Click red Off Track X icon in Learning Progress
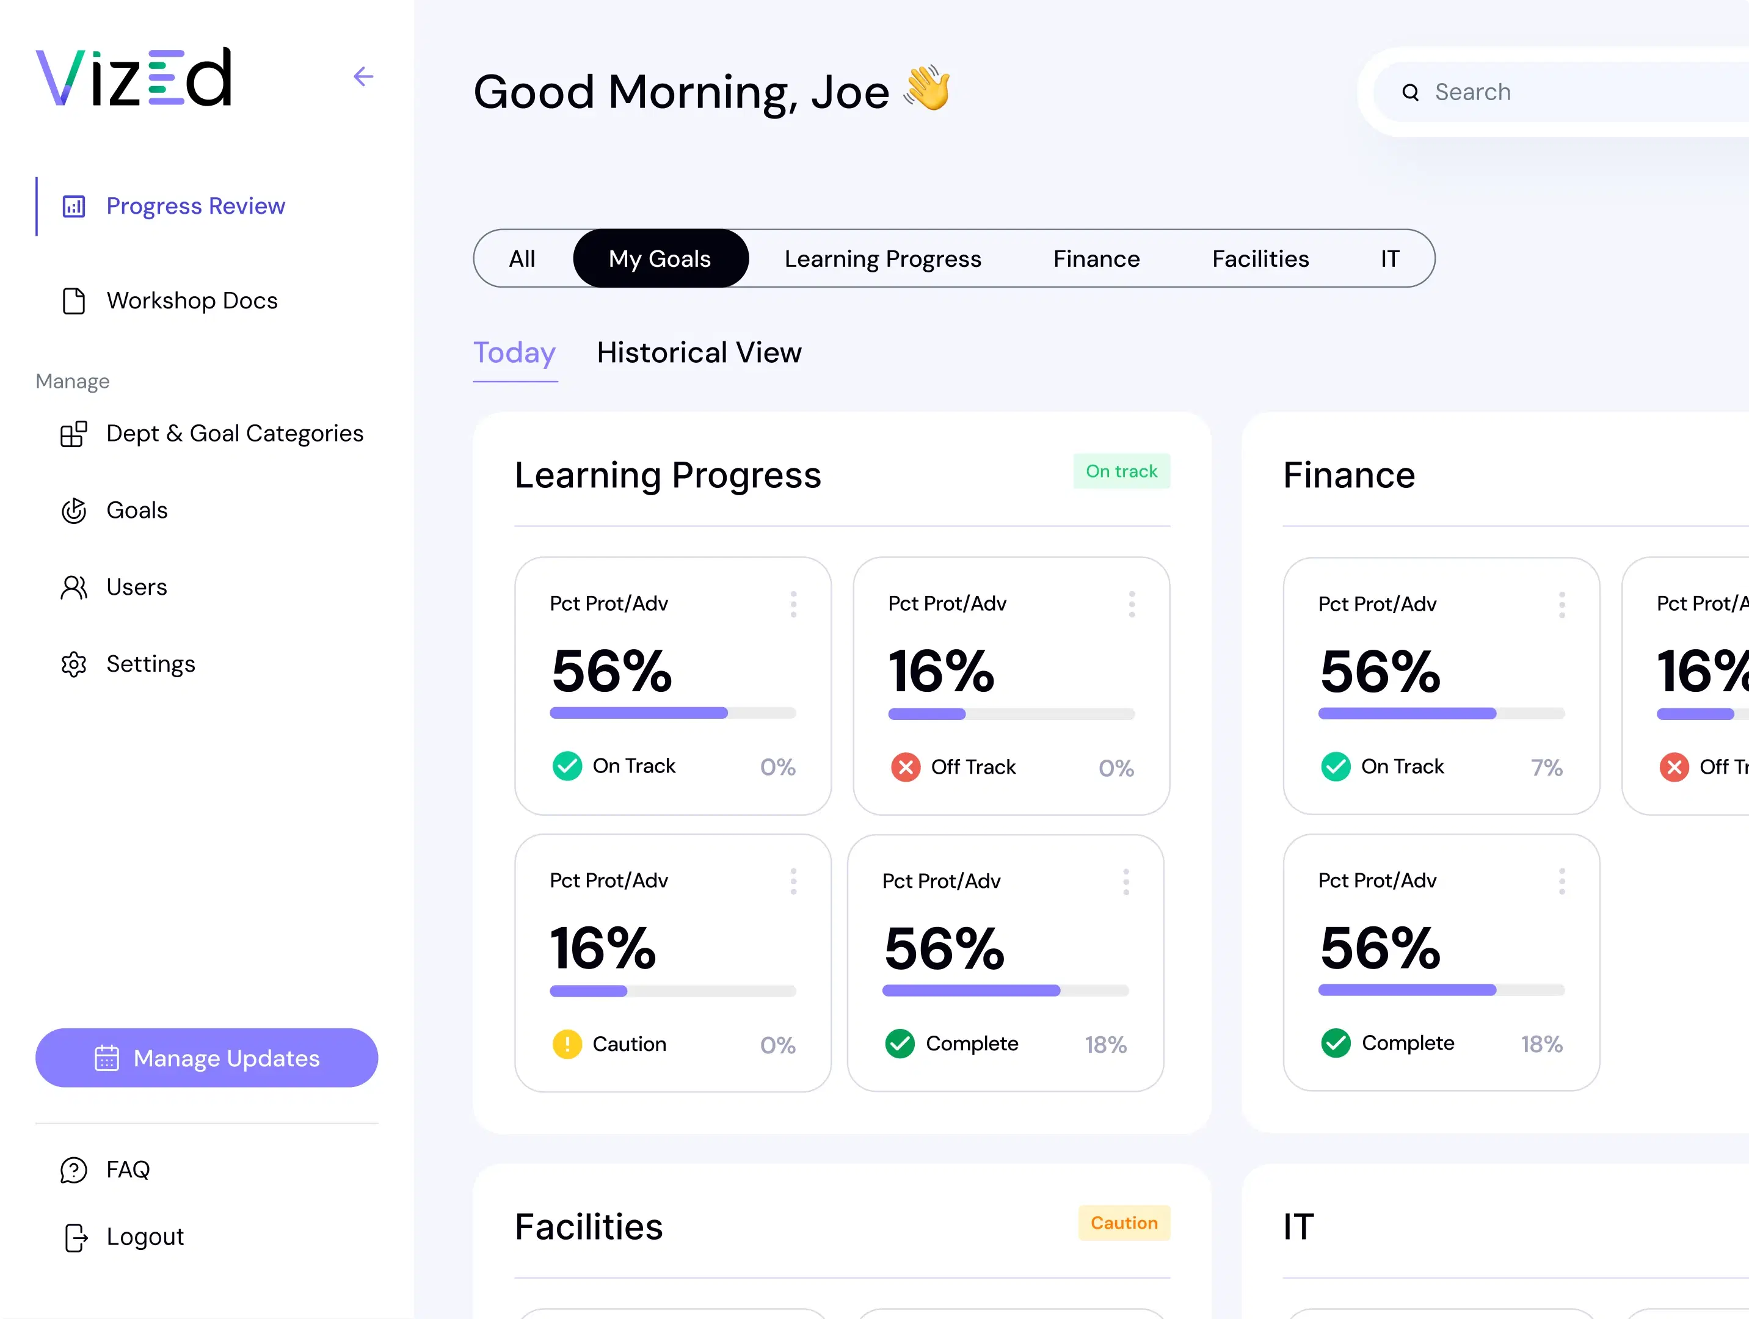Screen dimensions: 1749x1319 coord(905,767)
